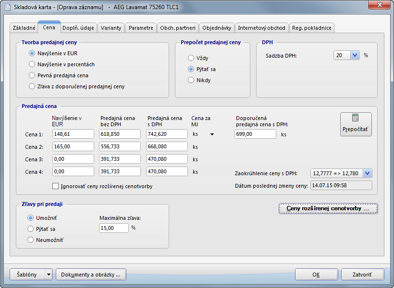Open Zaokrúhlenie ceny s DPH dropdown

click(x=368, y=173)
